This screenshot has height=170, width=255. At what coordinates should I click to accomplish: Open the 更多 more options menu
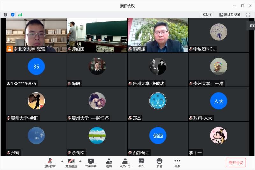[x=177, y=163]
